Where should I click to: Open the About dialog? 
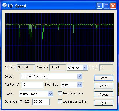pos(104,94)
